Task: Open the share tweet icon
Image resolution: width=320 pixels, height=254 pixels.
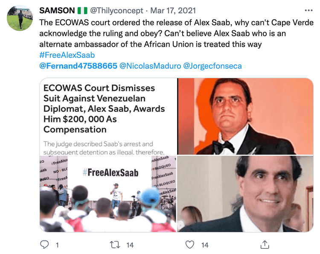Action: 265,245
